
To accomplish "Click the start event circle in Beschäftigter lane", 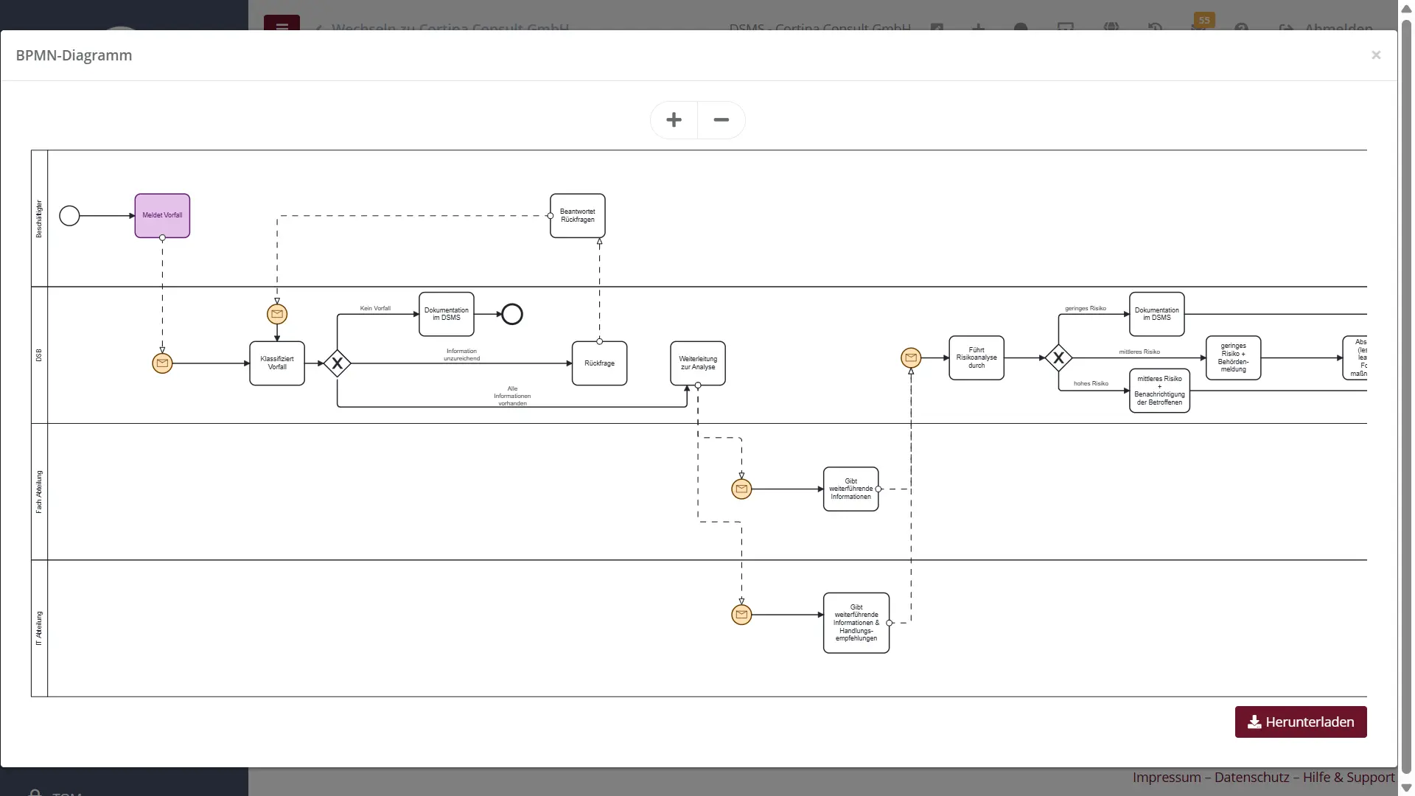I will pos(69,216).
